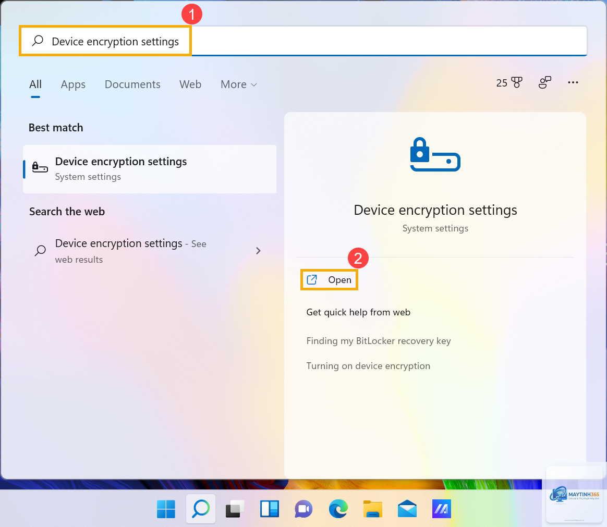Open the feedback chat icon in search header

pyautogui.click(x=544, y=82)
